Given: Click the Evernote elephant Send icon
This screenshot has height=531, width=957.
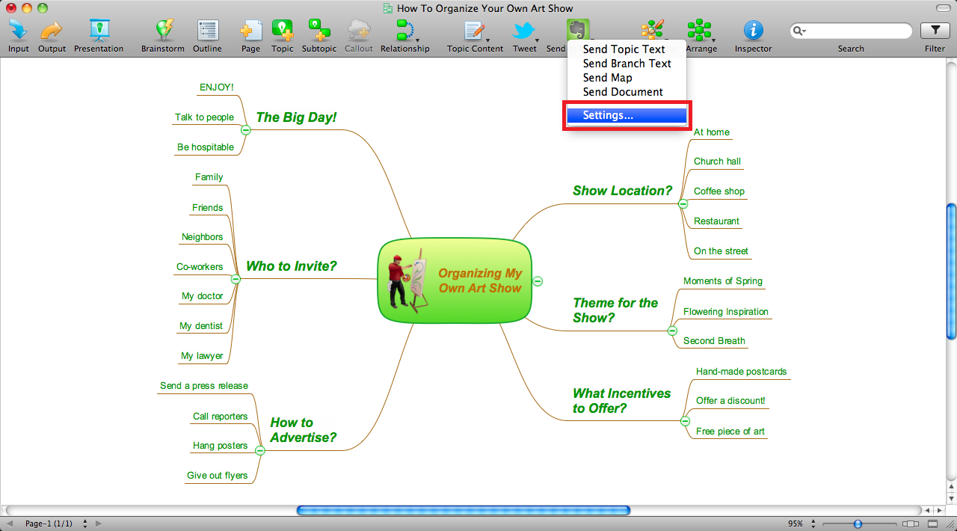Looking at the screenshot, I should point(577,30).
